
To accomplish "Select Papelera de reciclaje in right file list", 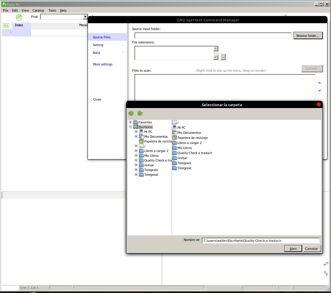I will pos(190,138).
